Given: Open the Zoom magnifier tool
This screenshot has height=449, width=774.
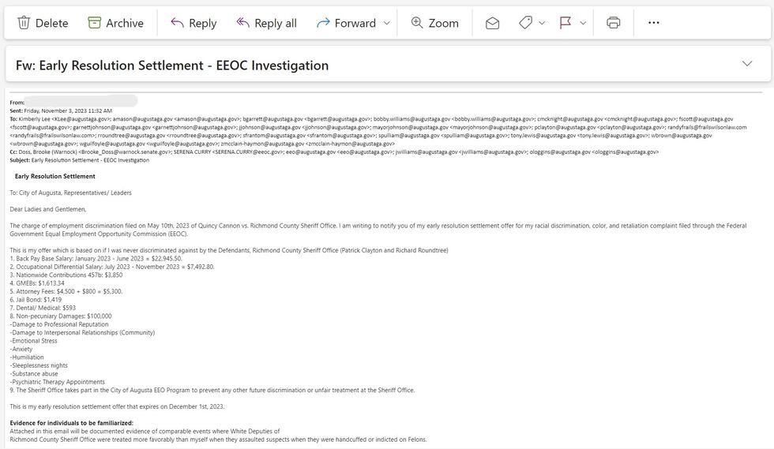Looking at the screenshot, I should 434,23.
